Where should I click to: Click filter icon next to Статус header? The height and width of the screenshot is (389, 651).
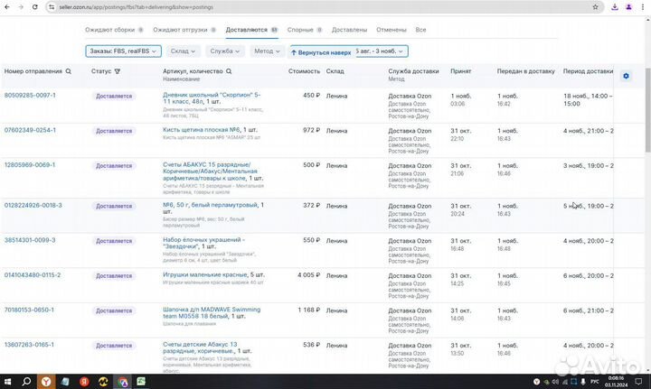pos(119,71)
